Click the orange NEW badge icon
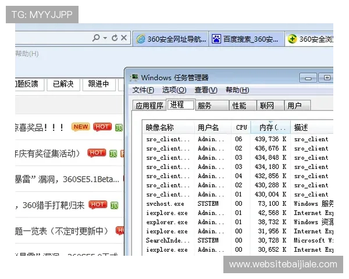This screenshot has height=279, width=349. click(x=80, y=127)
